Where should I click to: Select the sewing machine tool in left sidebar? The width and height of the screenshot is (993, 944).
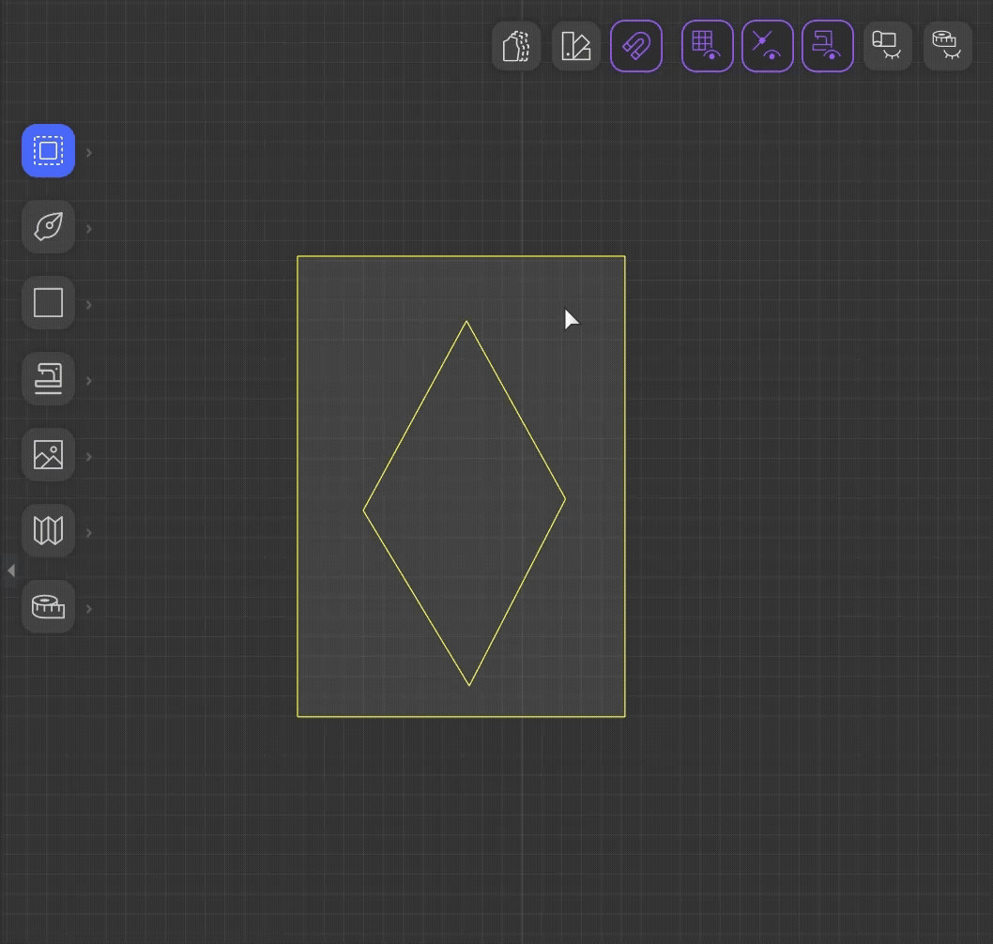[x=48, y=378]
